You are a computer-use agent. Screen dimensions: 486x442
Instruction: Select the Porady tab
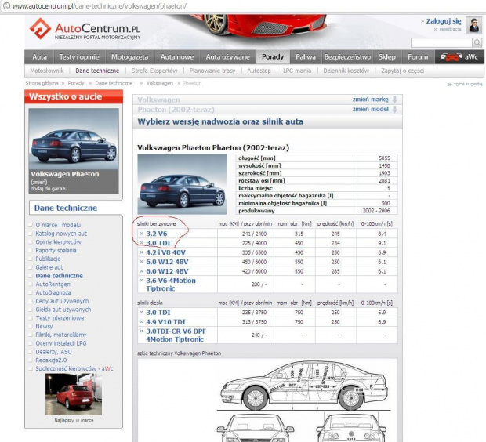tap(273, 57)
